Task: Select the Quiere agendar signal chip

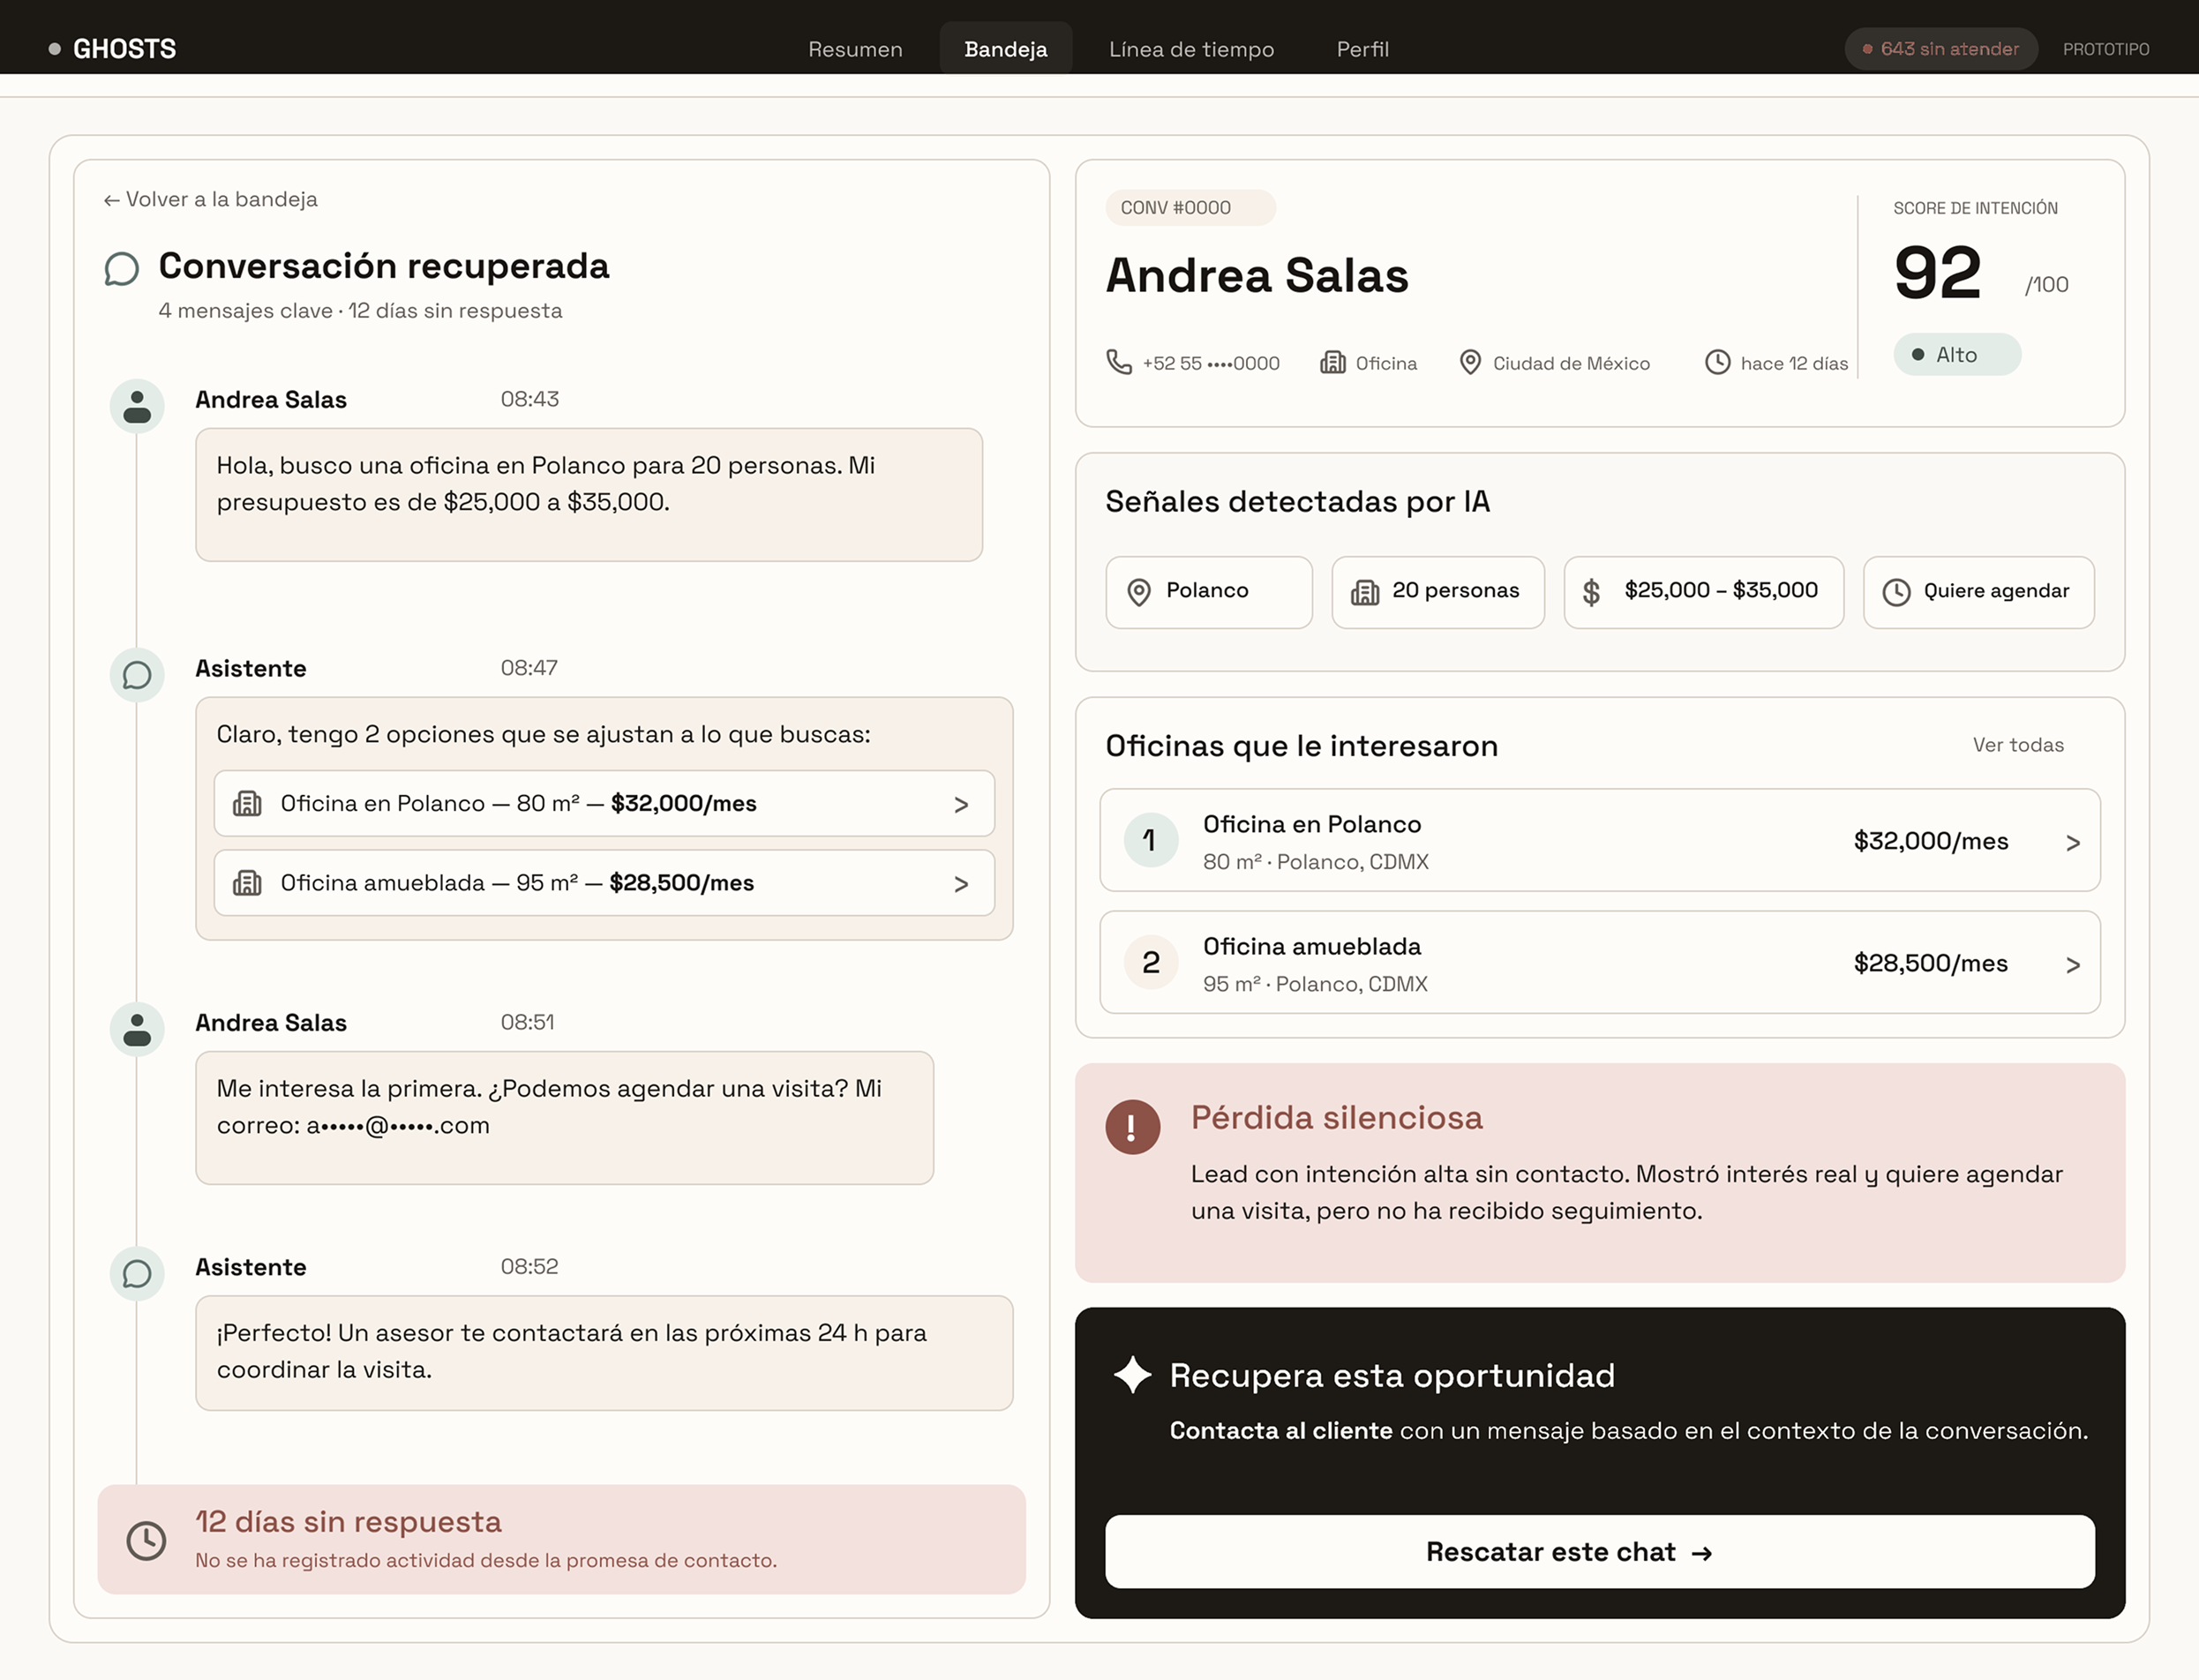Action: [1978, 592]
